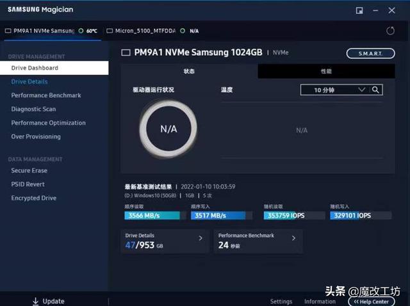Open Drive Details card via its chevron
The image size is (410, 306).
click(201, 238)
